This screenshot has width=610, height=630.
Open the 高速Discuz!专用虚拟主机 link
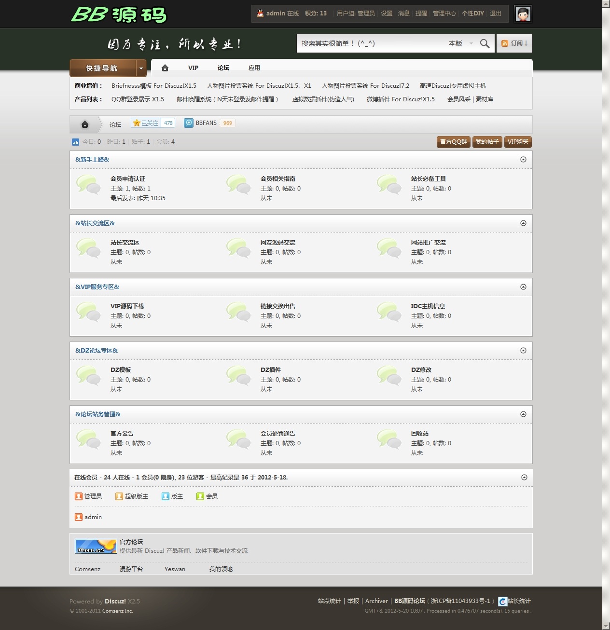(x=453, y=86)
